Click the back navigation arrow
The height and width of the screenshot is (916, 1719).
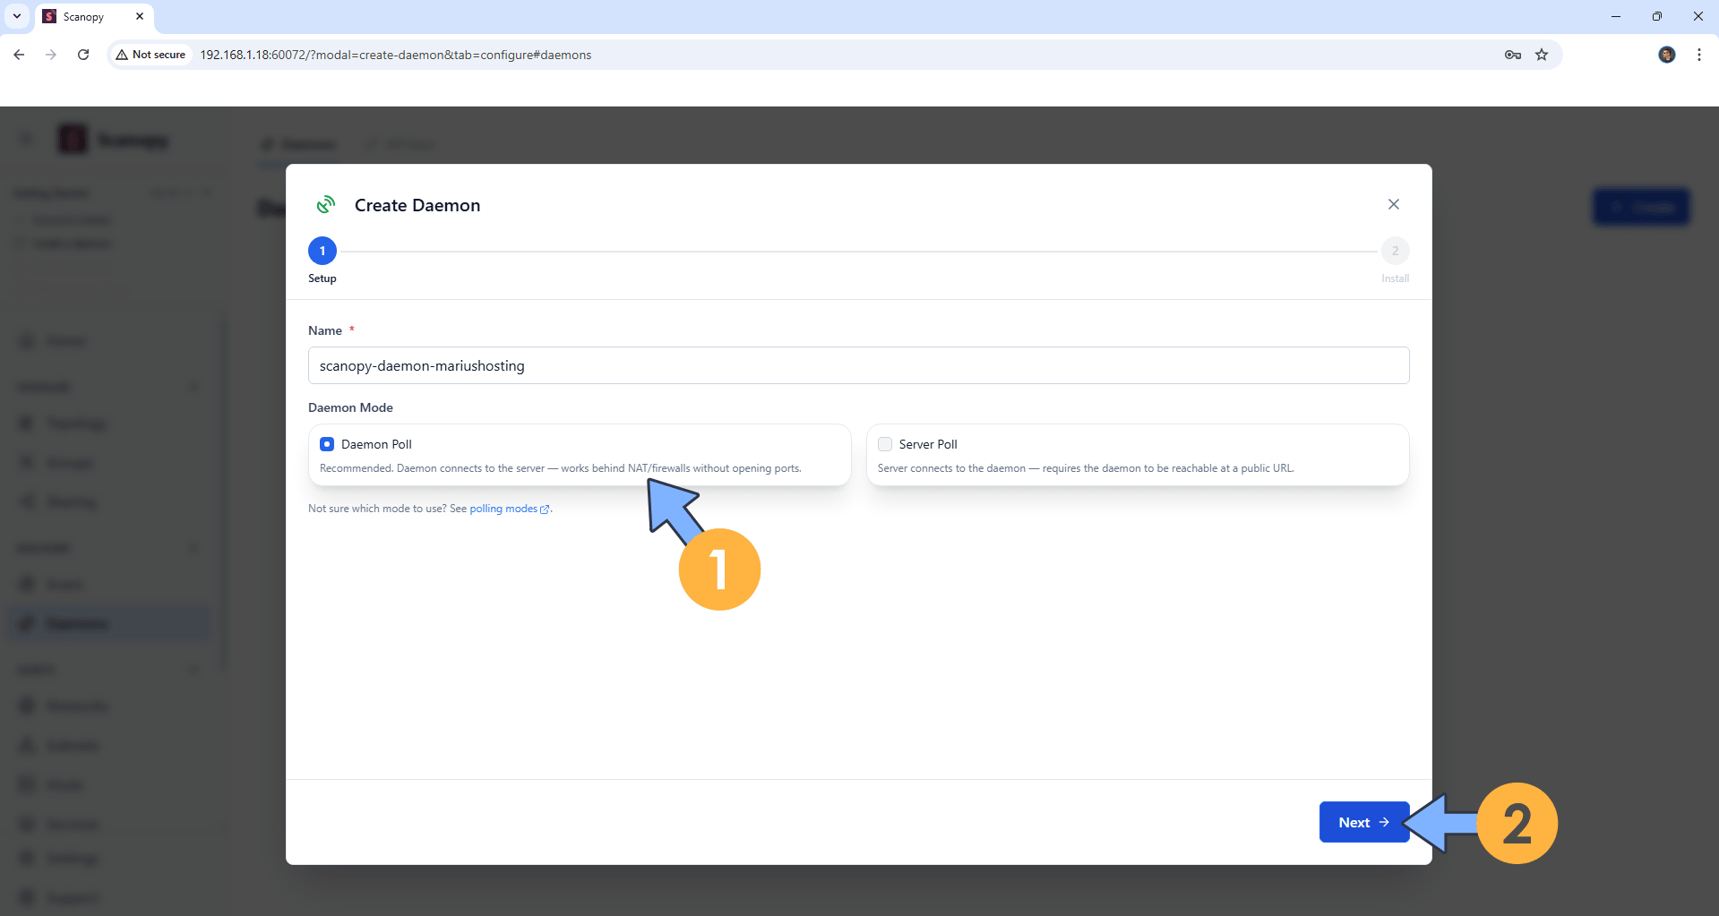pyautogui.click(x=19, y=55)
